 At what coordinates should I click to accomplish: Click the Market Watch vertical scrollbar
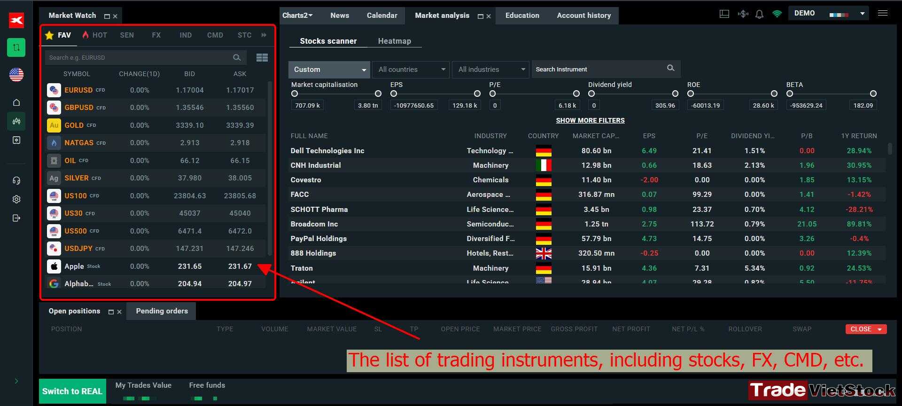pyautogui.click(x=270, y=168)
